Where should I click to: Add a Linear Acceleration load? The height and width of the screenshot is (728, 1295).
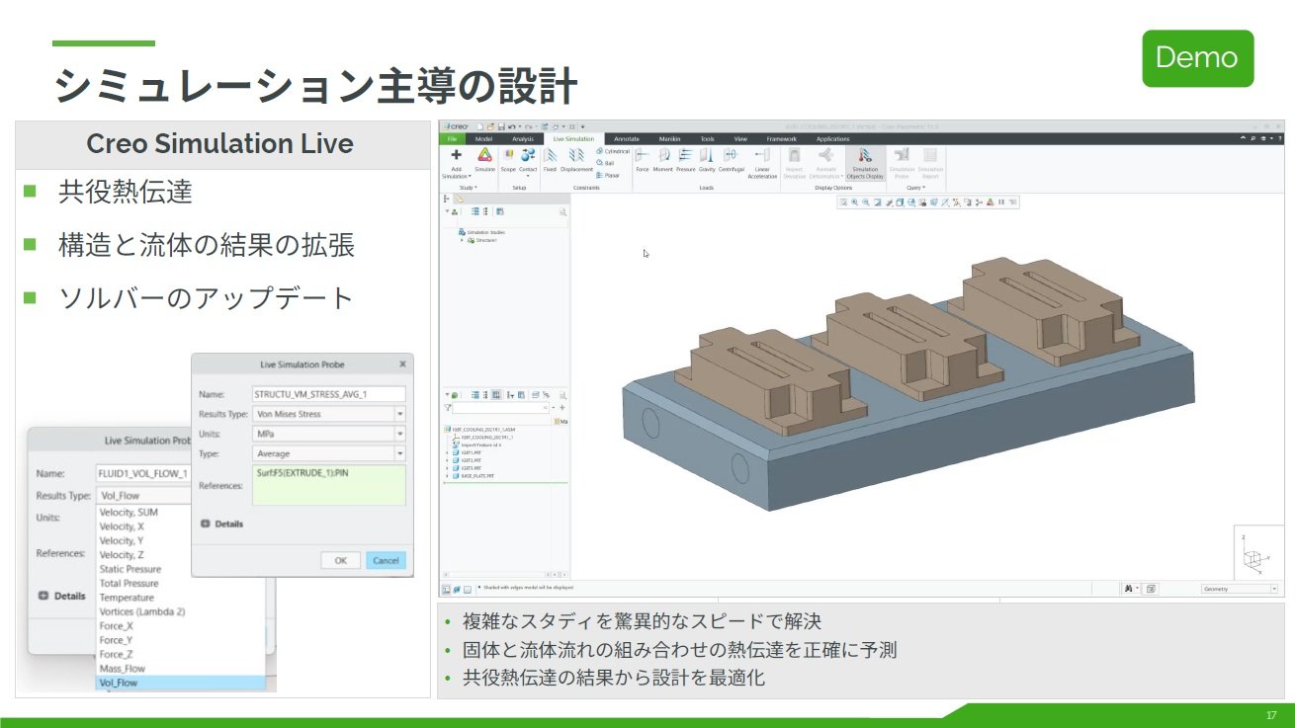pyautogui.click(x=762, y=162)
